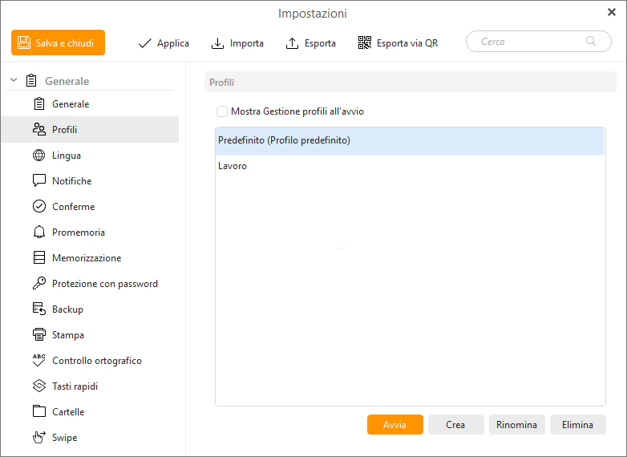The width and height of the screenshot is (627, 457).
Task: Click the Crea profile button
Action: click(x=455, y=425)
